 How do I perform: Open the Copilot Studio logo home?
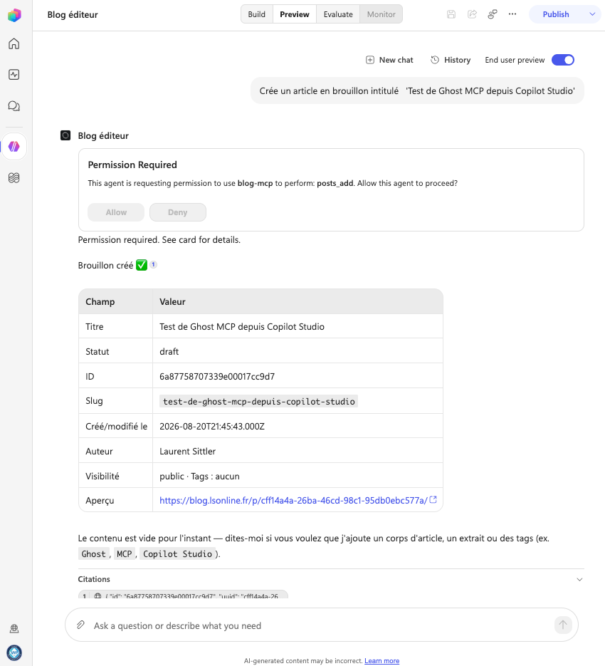click(14, 15)
